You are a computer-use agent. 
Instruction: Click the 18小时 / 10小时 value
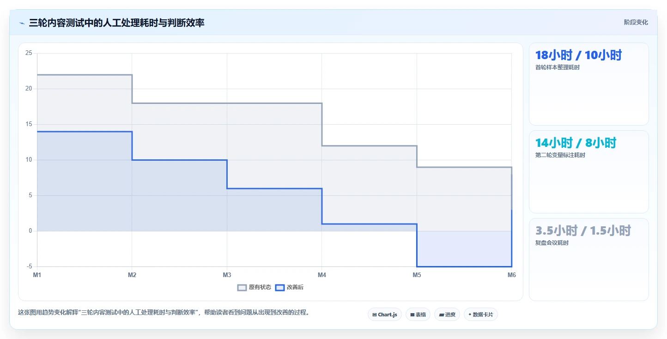[x=578, y=55]
